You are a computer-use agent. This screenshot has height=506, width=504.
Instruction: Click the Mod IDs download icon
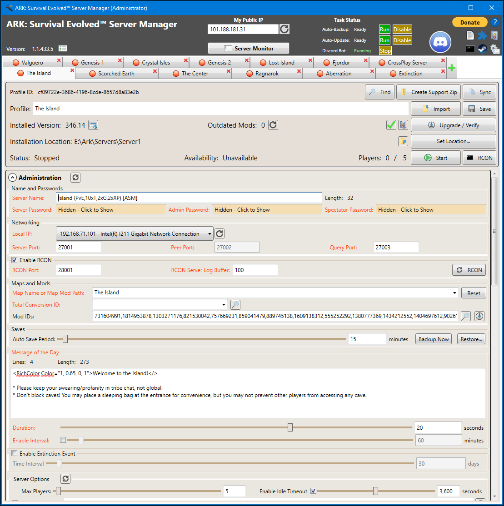tap(479, 316)
